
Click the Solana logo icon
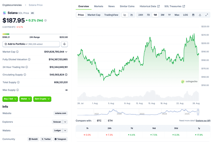pos(4,13)
